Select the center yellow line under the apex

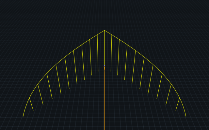pyautogui.click(x=104, y=49)
